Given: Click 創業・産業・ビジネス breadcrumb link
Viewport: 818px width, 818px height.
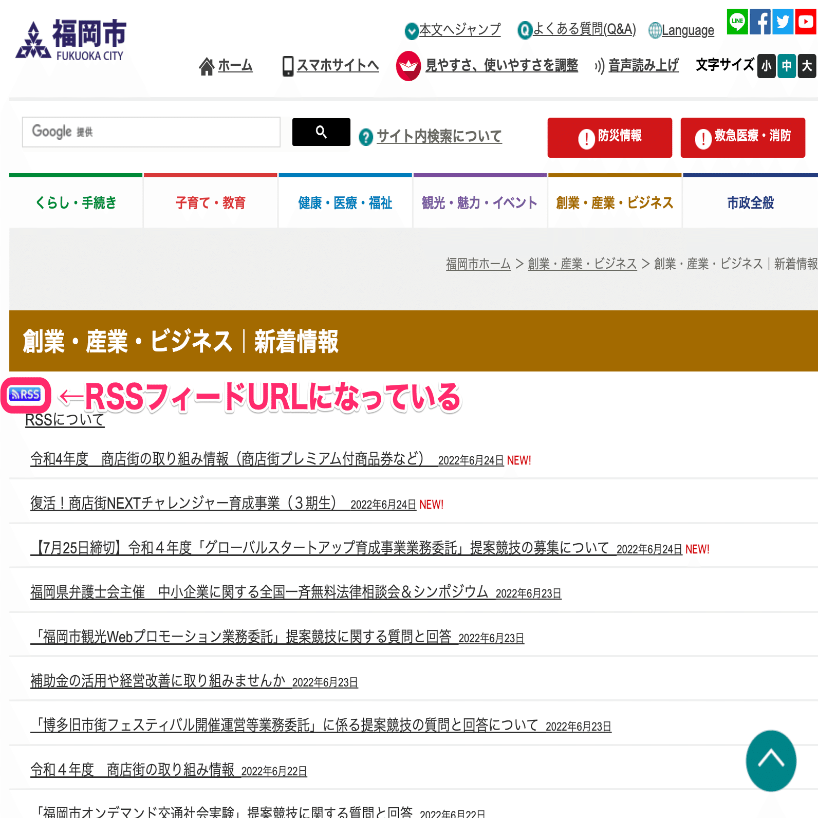Looking at the screenshot, I should (582, 264).
